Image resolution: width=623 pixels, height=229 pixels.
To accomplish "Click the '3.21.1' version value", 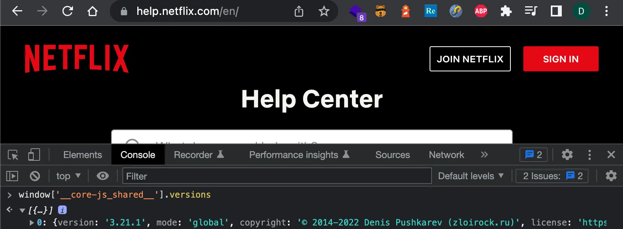I will click(125, 223).
